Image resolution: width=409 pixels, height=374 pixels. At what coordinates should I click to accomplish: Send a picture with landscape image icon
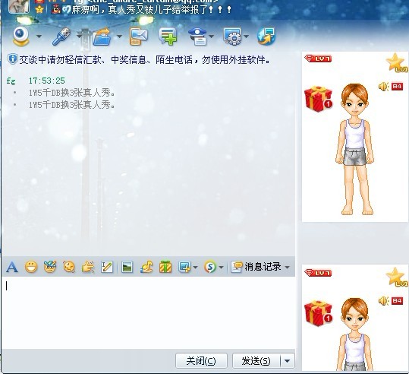pos(127,268)
